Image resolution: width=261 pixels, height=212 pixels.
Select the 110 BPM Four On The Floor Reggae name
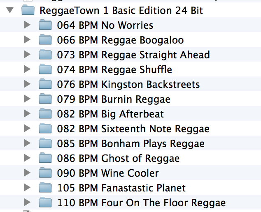141,203
